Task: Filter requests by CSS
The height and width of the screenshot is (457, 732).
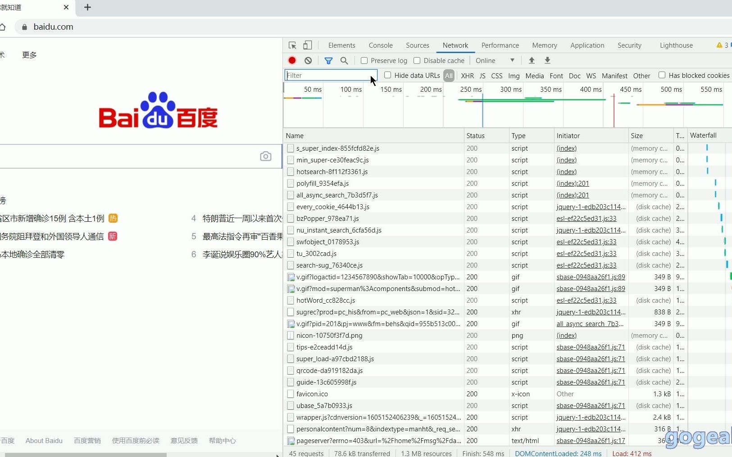Action: tap(496, 76)
